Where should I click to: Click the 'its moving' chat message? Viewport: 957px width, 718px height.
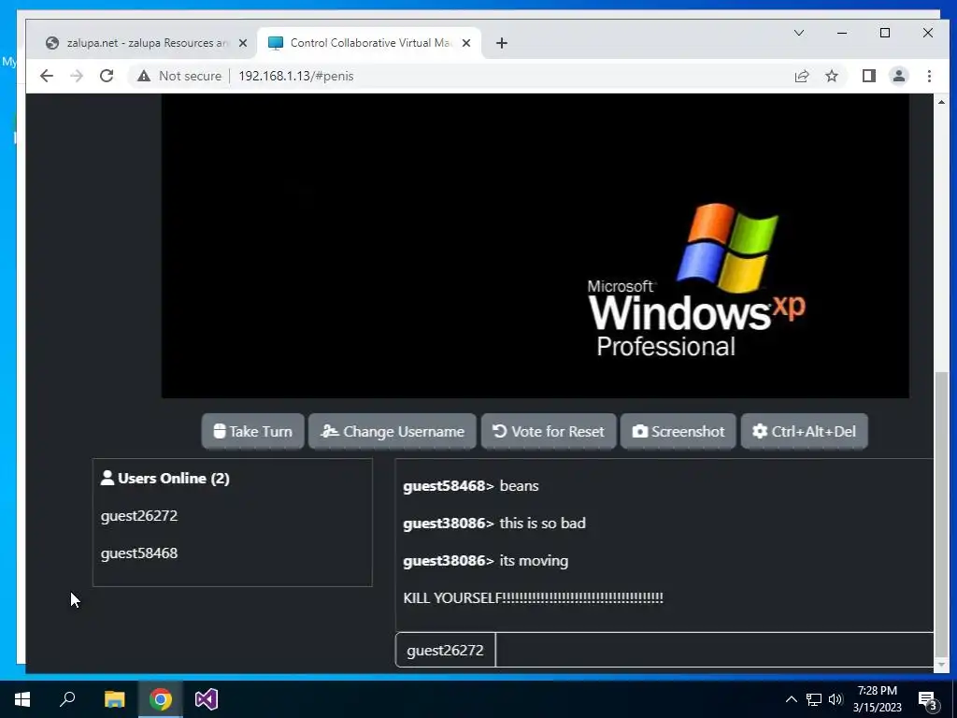coord(534,561)
